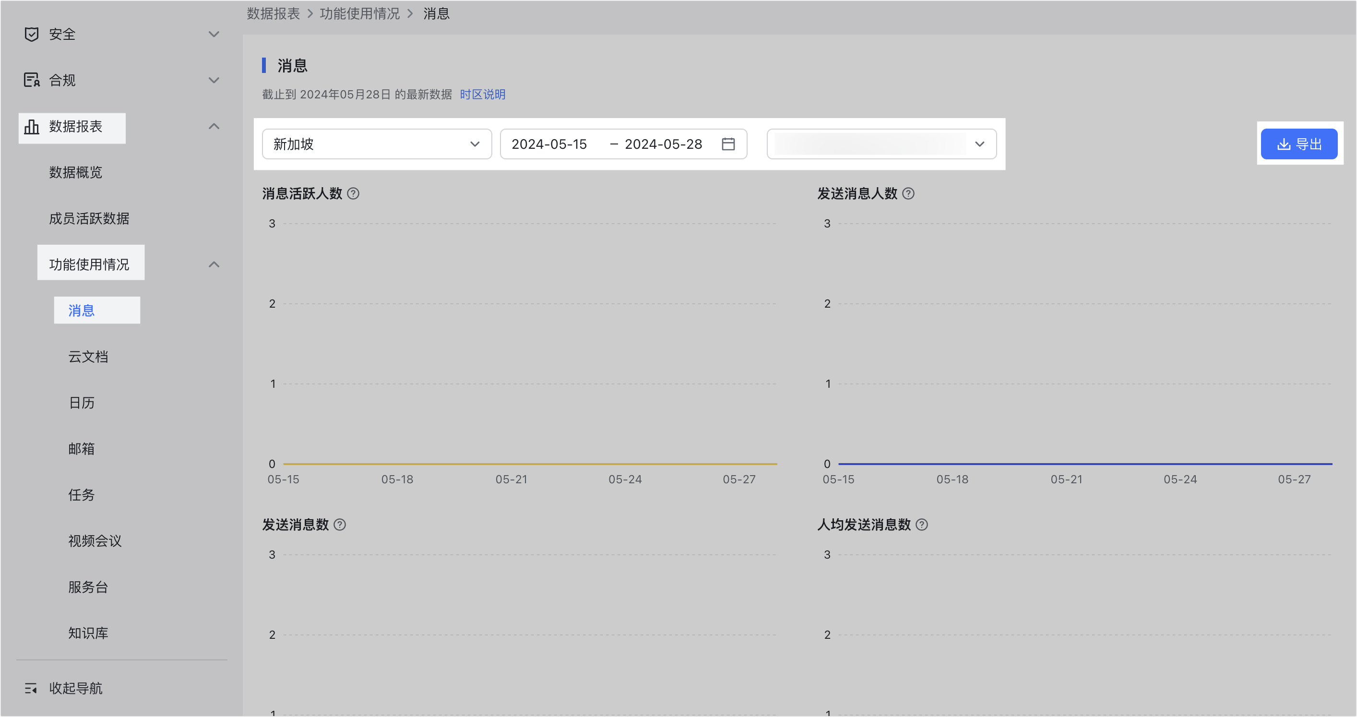Viewport: 1357px width, 717px height.
Task: Click the help icon next to 发送消息数
Action: click(340, 525)
